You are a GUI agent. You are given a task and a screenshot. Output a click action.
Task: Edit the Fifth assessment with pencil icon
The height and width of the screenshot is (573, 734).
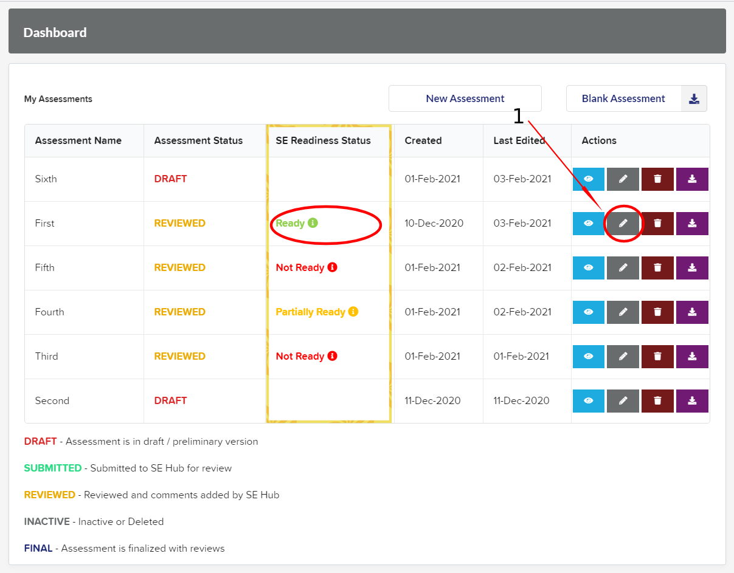[x=623, y=268]
